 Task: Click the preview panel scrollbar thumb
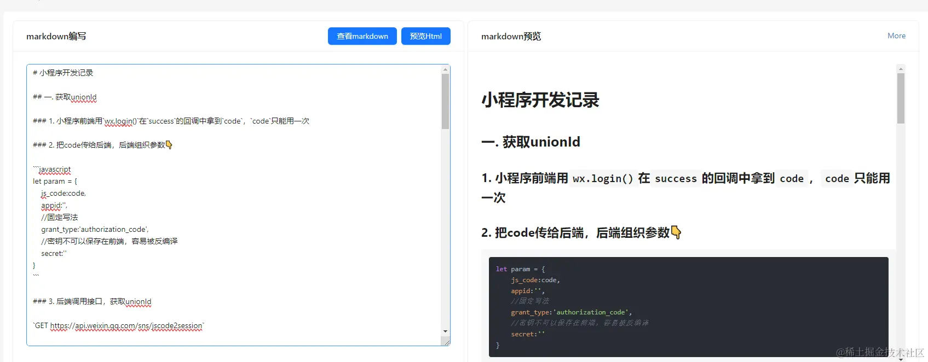901,98
